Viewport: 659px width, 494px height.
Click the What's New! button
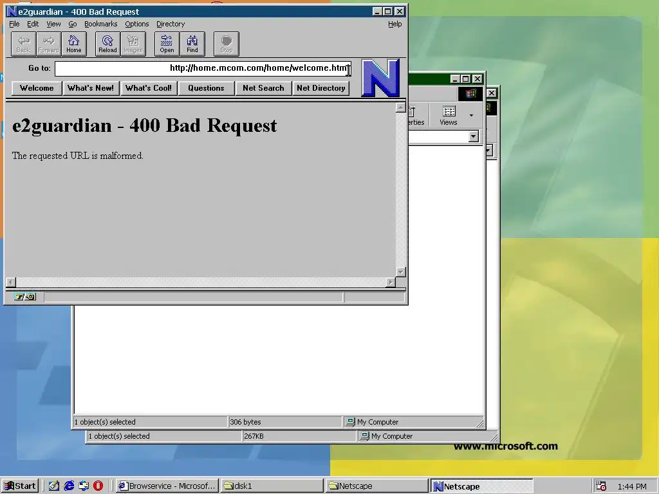91,88
